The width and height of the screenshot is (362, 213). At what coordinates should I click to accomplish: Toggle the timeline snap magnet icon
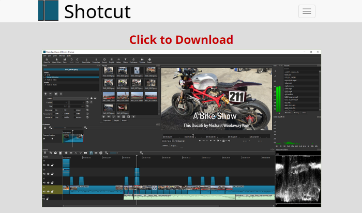tap(91, 153)
